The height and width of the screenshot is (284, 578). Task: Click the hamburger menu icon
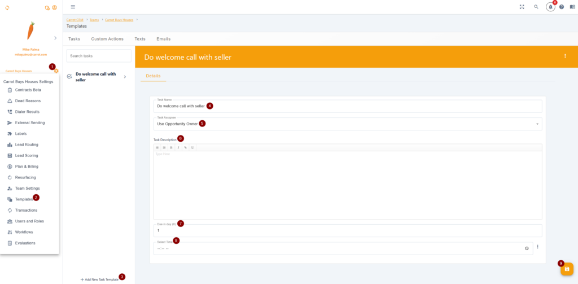coord(73,7)
